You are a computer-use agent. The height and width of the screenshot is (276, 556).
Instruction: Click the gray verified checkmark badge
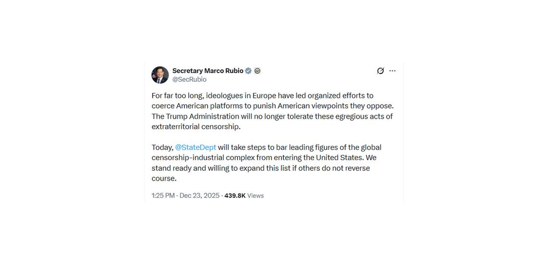[248, 71]
